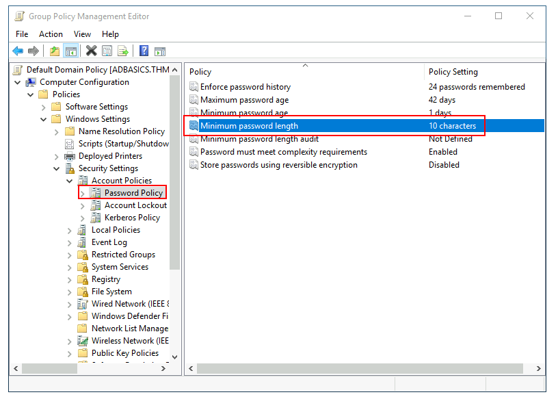Viewport: 558px width, 399px height.
Task: Click the blue Help question mark icon
Action: (x=144, y=51)
